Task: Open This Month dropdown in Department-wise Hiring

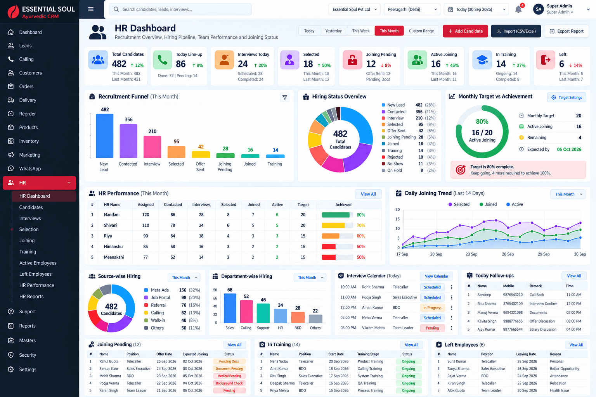Action: click(310, 278)
